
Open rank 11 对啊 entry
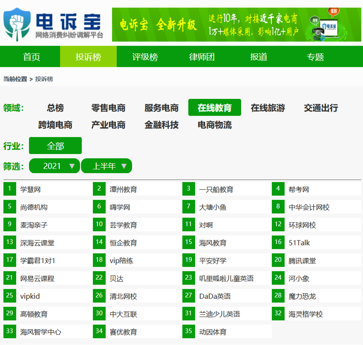(x=227, y=224)
